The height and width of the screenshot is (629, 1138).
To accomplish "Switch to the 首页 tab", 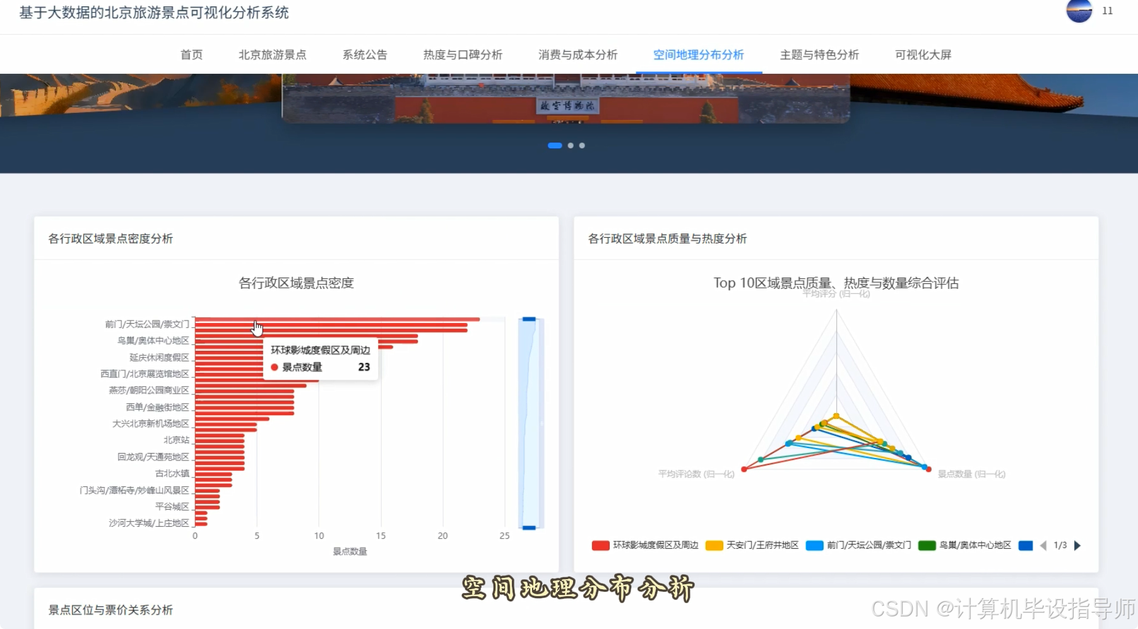I will (x=191, y=55).
